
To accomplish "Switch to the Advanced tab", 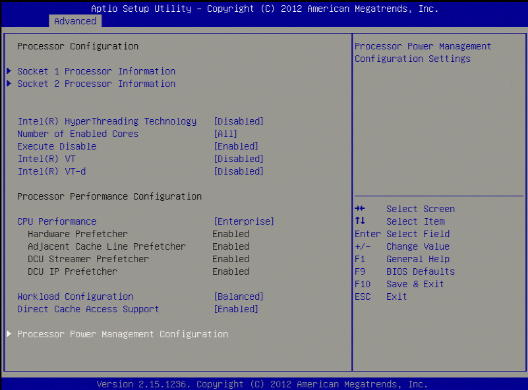I will tap(75, 21).
